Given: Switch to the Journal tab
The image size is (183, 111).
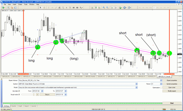Looking at the screenshot, I should point(33,106).
